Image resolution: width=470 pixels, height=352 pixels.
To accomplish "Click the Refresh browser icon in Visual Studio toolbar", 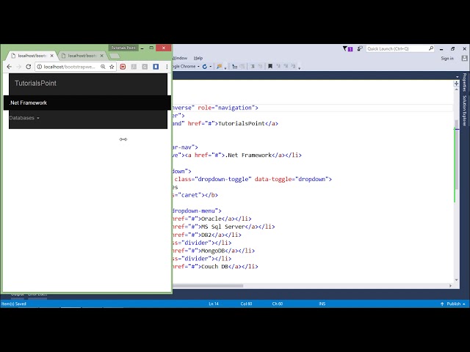I will pyautogui.click(x=205, y=67).
